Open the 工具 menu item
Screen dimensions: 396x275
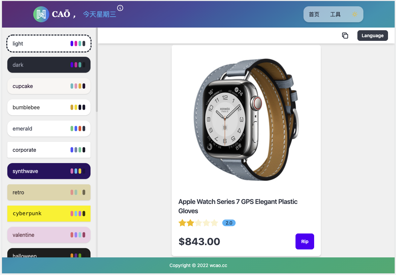tap(335, 14)
